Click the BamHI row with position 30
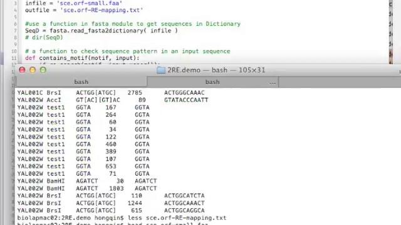This screenshot has height=225, width=401. (x=87, y=181)
